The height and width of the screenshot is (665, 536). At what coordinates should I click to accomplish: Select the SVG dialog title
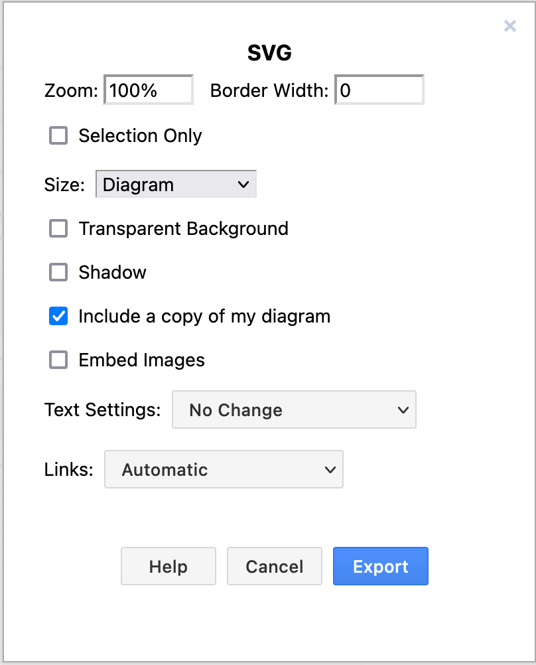(x=268, y=52)
